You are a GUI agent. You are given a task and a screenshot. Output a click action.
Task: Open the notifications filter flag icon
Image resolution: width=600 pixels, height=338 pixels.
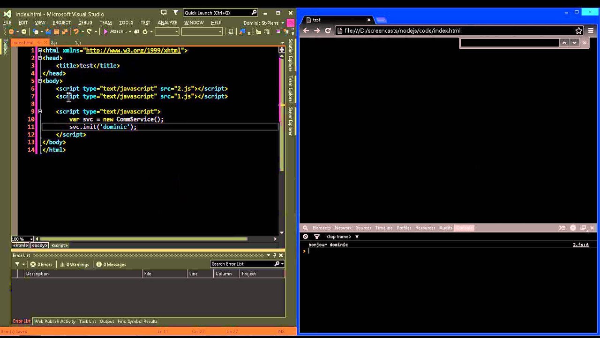(175, 13)
